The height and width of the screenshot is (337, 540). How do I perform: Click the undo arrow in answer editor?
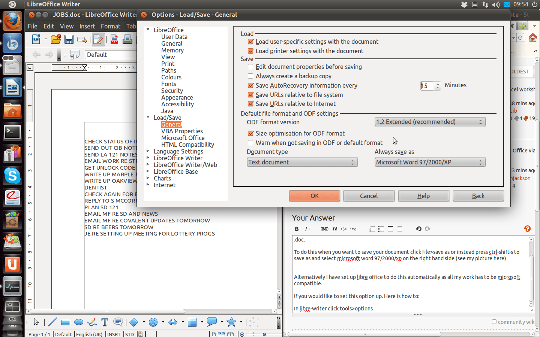coord(418,229)
